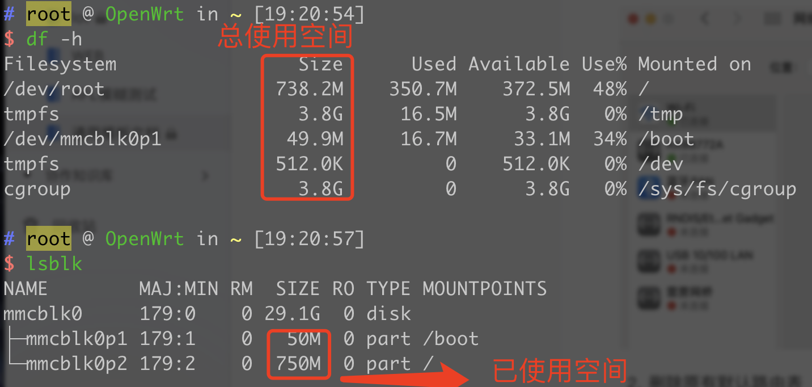
Task: Click the '48%' usage value
Action: coord(610,89)
